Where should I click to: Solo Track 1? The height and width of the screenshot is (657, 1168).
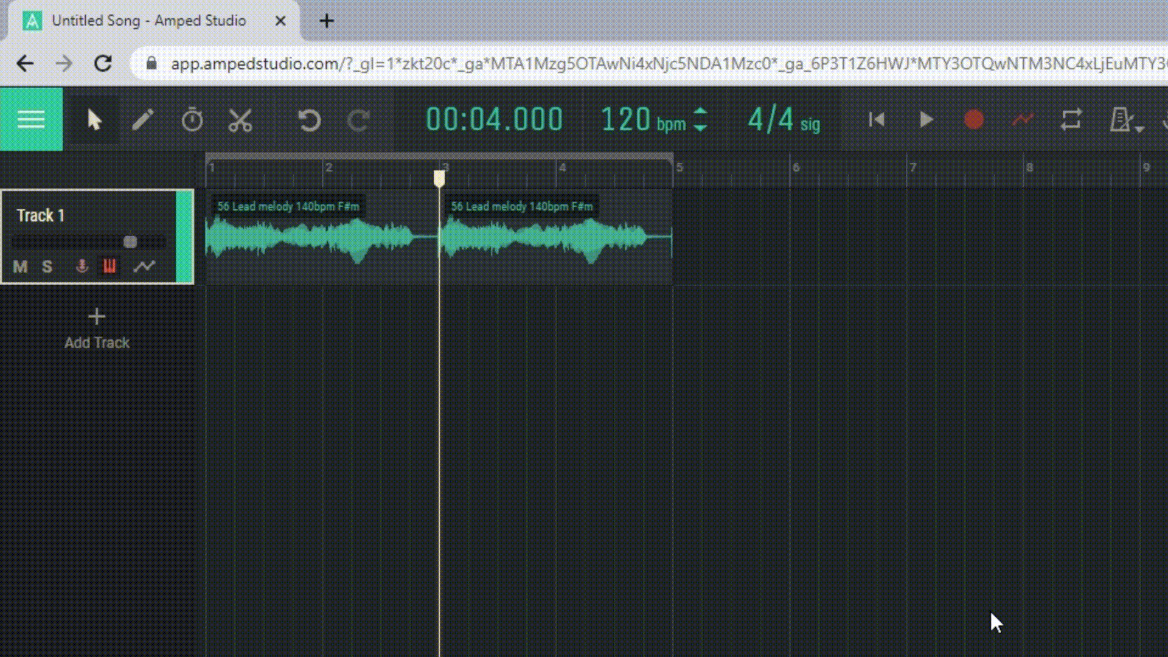pos(47,266)
